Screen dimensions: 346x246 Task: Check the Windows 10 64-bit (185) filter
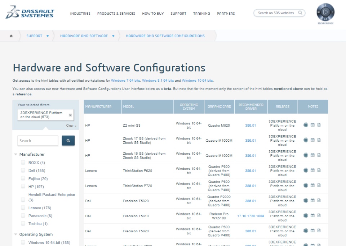(23, 242)
